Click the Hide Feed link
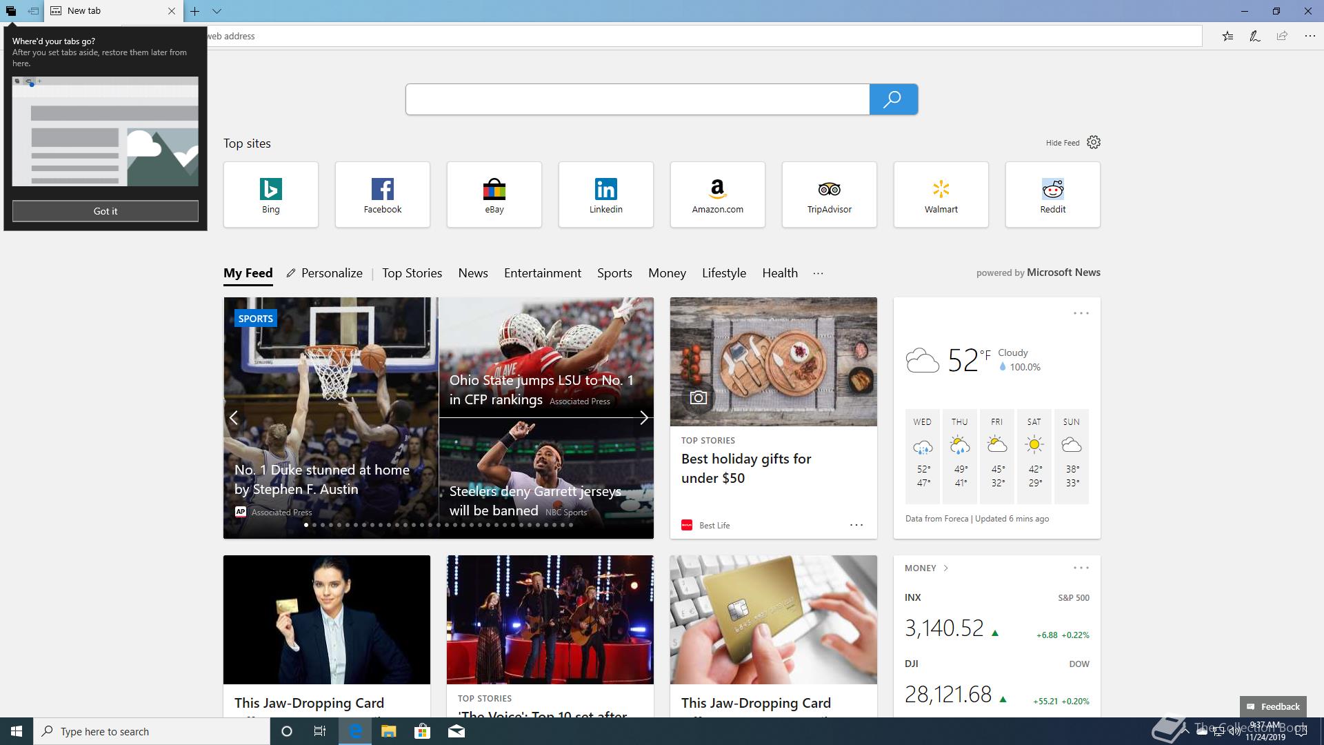 (1063, 143)
